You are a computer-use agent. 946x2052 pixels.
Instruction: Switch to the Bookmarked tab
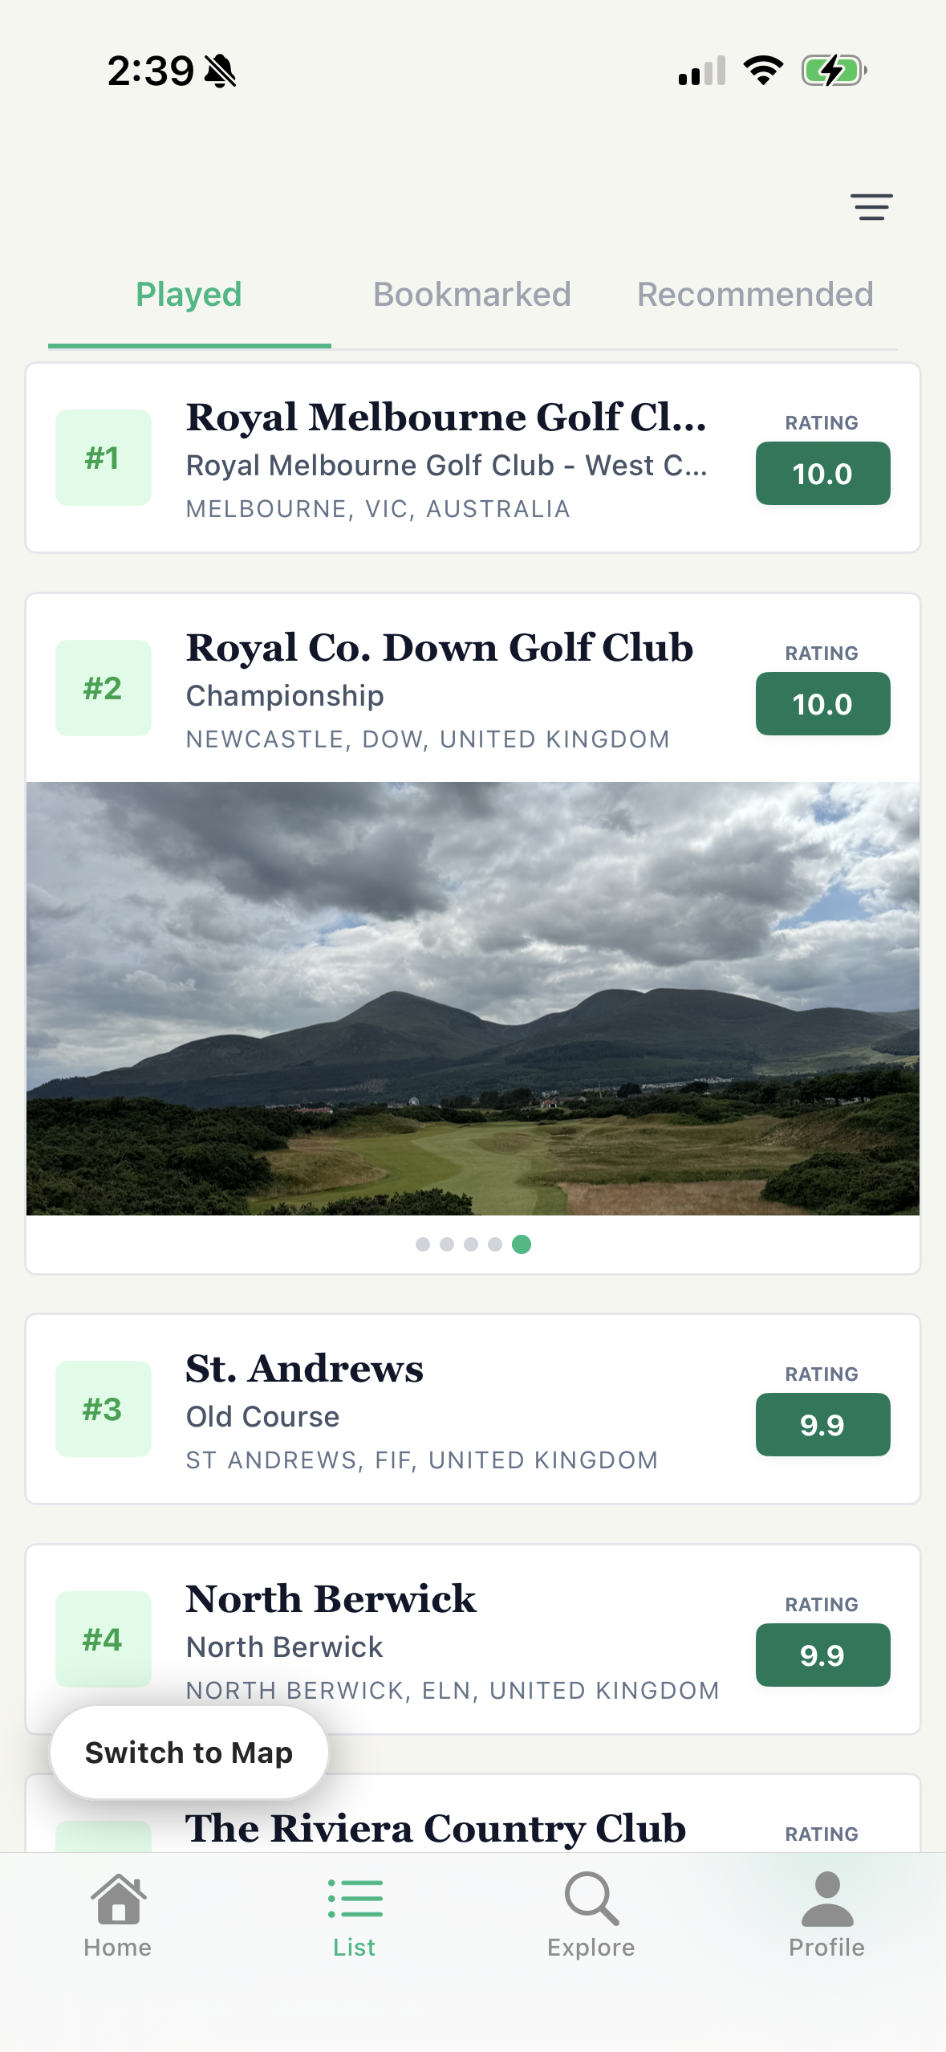pyautogui.click(x=472, y=295)
